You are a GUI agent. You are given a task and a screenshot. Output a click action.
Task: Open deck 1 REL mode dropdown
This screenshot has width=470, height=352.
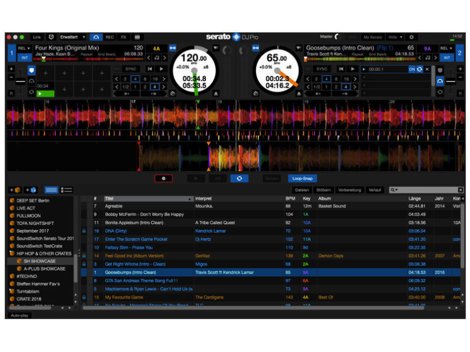point(24,48)
